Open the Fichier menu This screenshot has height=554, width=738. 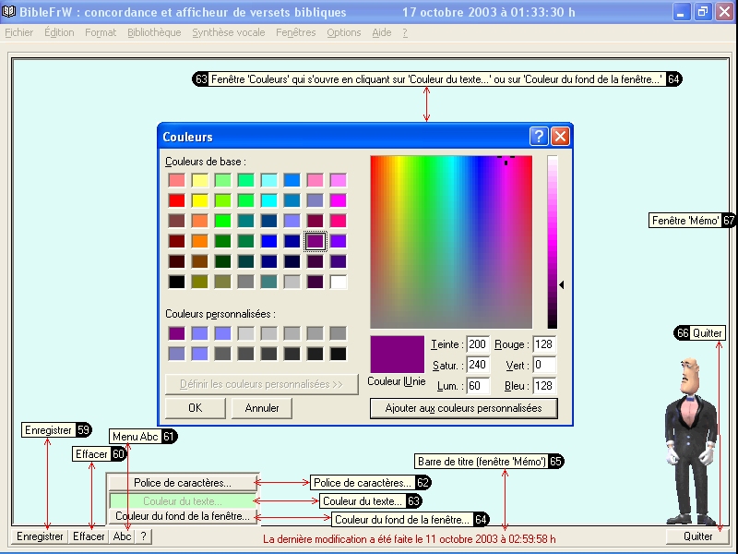point(18,32)
